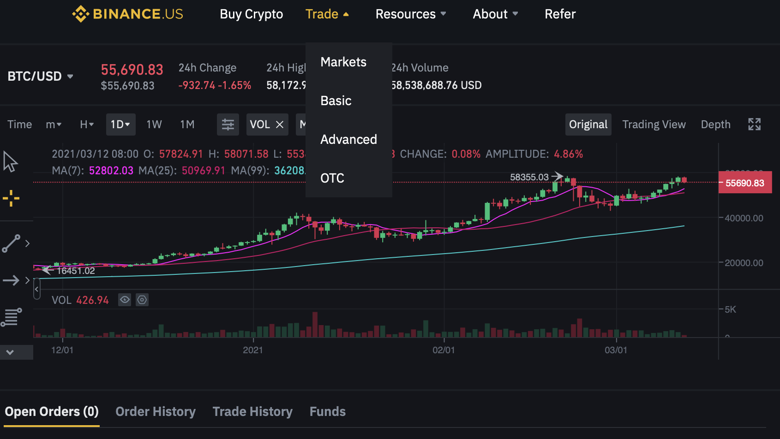The image size is (780, 439).
Task: Switch chart to Trading View mode
Action: click(x=654, y=125)
